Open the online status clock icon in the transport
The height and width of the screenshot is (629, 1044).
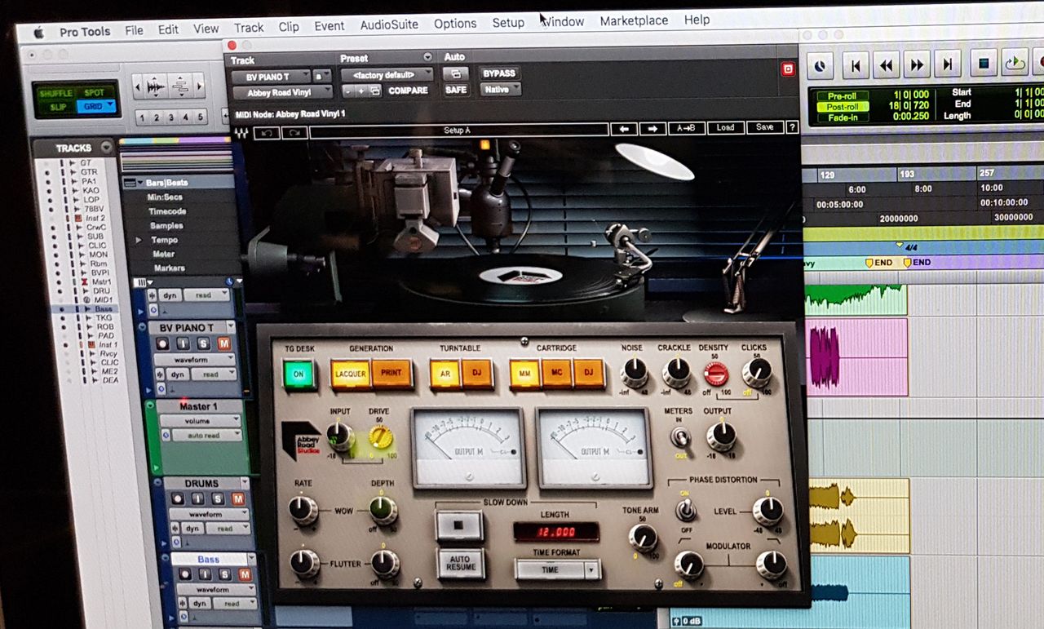[x=820, y=64]
